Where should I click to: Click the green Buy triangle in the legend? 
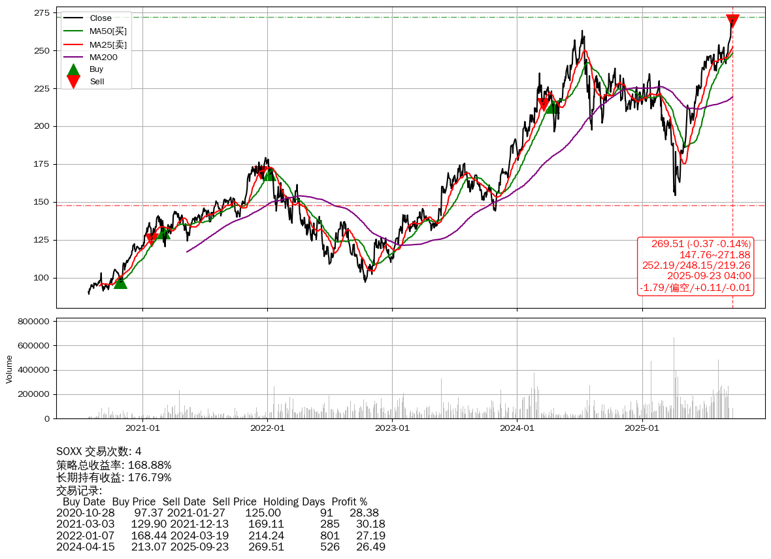[74, 69]
